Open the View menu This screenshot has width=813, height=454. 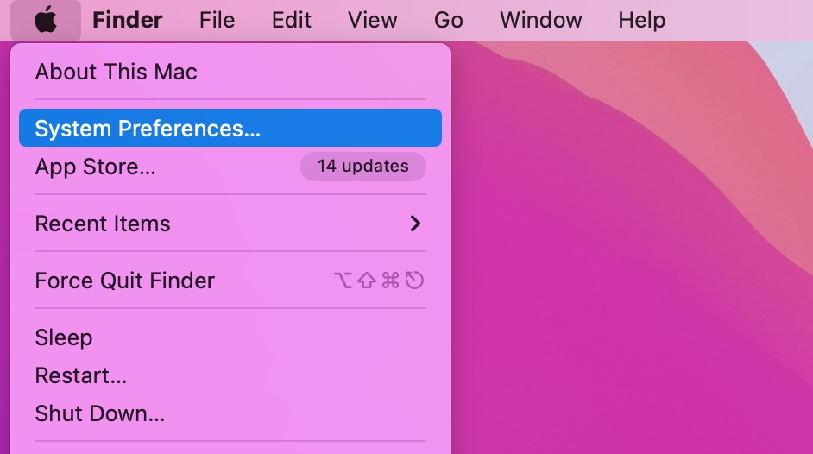pyautogui.click(x=372, y=20)
